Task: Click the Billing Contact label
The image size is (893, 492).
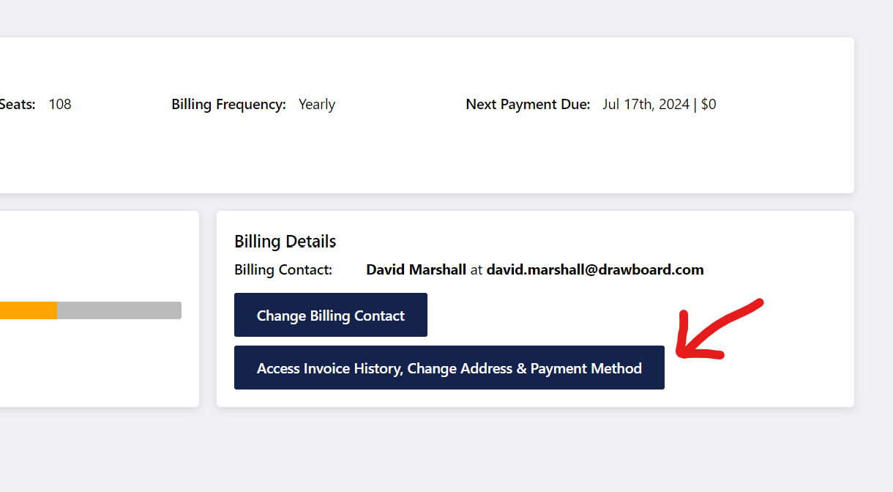Action: pos(283,269)
